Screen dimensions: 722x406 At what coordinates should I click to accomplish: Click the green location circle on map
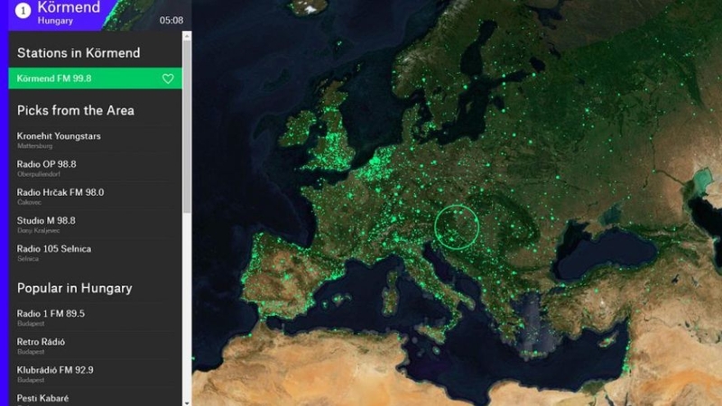pos(457,227)
